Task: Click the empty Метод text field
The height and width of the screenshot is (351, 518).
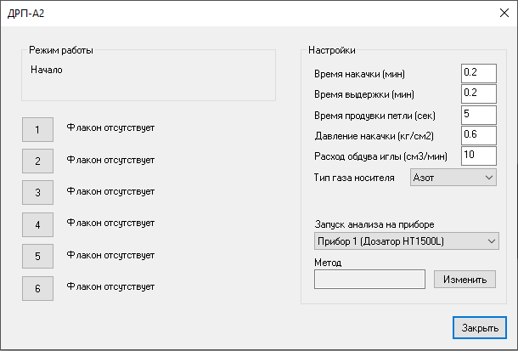Action: point(369,279)
